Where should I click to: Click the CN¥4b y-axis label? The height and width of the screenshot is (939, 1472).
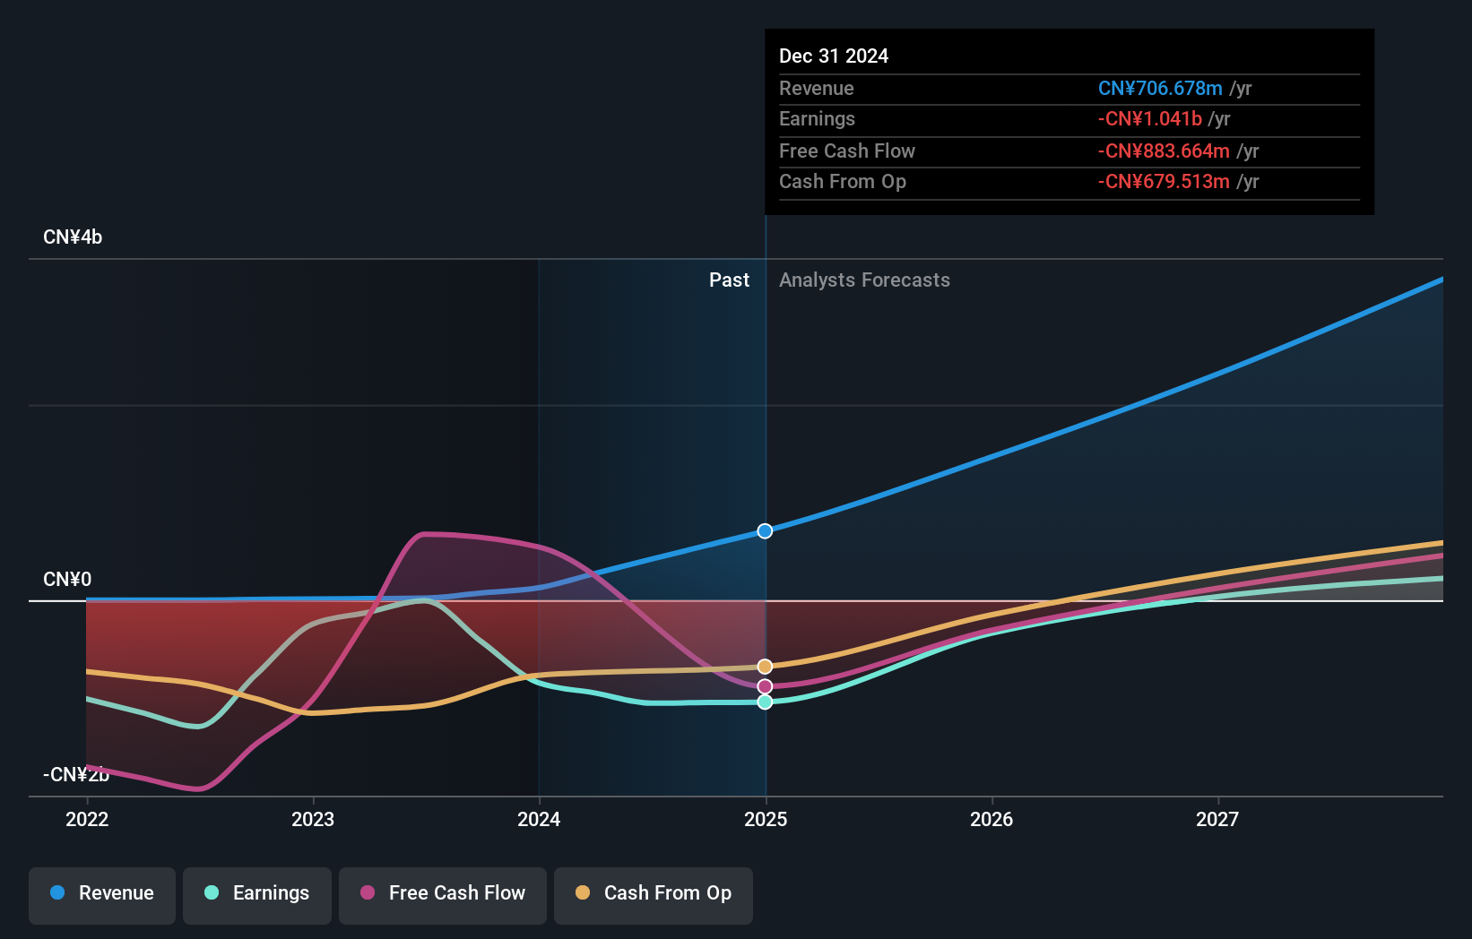(x=73, y=237)
